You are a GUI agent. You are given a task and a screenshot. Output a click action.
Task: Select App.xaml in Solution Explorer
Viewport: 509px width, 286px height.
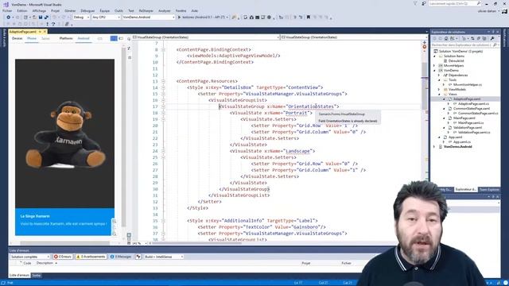[x=454, y=137]
